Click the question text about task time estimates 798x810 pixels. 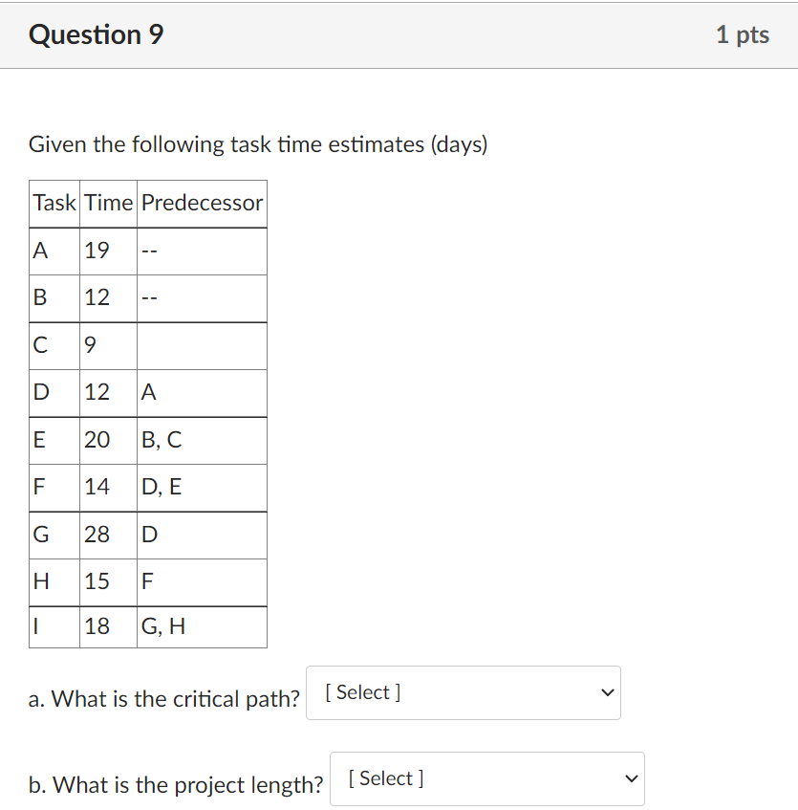258,144
